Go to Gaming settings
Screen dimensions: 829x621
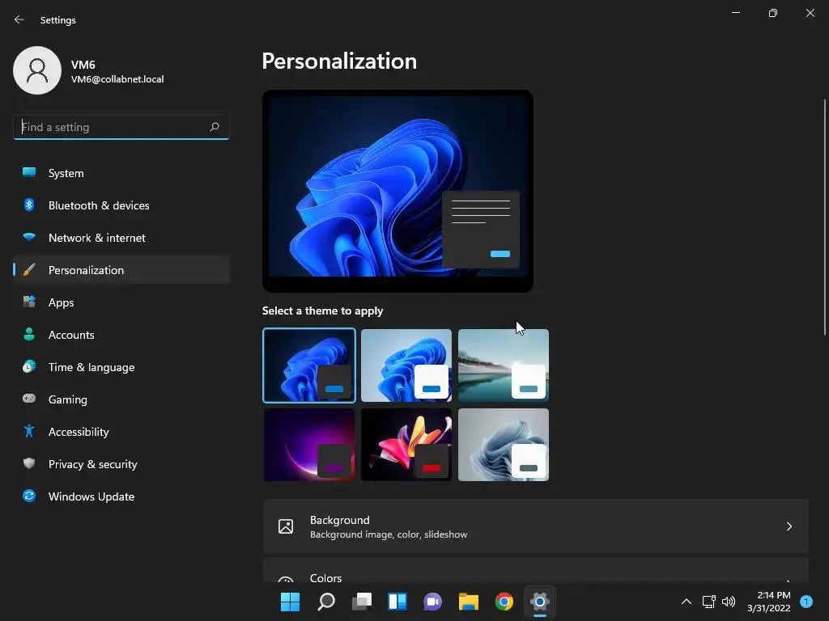(x=121, y=399)
